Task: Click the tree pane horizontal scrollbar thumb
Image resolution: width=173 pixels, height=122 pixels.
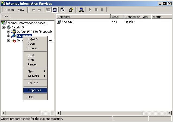Action: click(x=23, y=113)
